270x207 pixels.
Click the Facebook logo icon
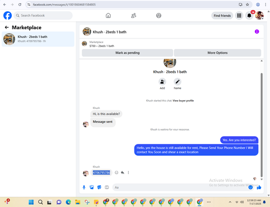pos(8,16)
